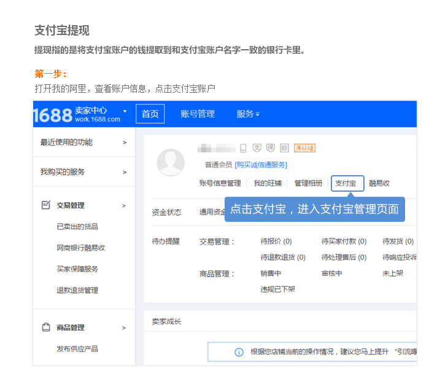Click the 赊 badge icon

(x=284, y=148)
